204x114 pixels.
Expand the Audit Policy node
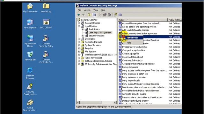tap(83, 29)
